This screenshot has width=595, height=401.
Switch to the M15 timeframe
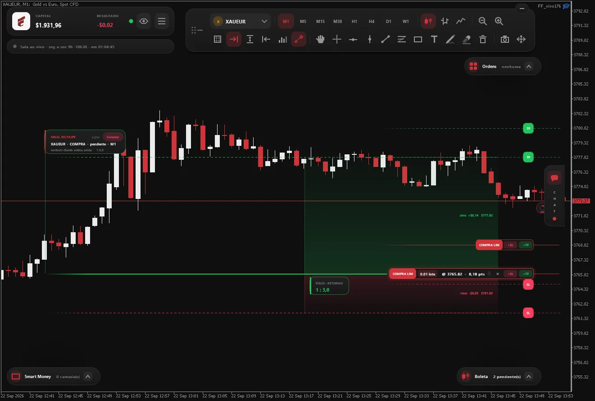click(320, 21)
